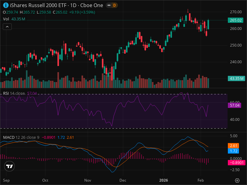Click the 270.00 price axis label
The height and width of the screenshot is (185, 247).
click(236, 12)
